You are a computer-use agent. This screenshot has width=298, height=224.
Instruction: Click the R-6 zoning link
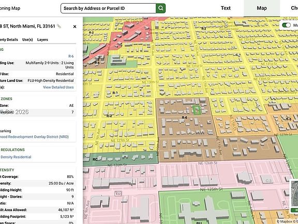71,56
